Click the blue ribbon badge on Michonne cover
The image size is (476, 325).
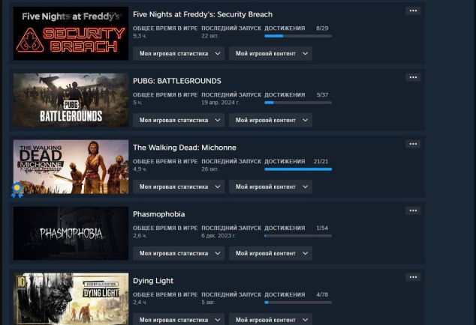pyautogui.click(x=17, y=190)
